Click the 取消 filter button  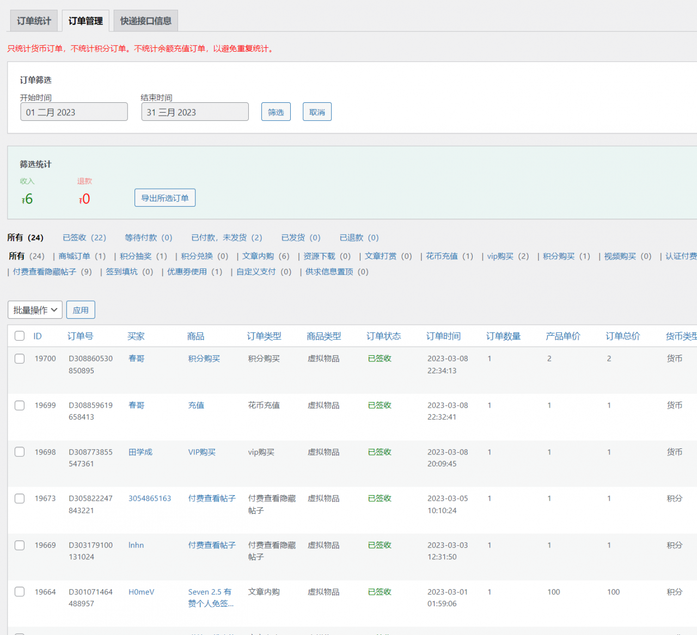[317, 112]
